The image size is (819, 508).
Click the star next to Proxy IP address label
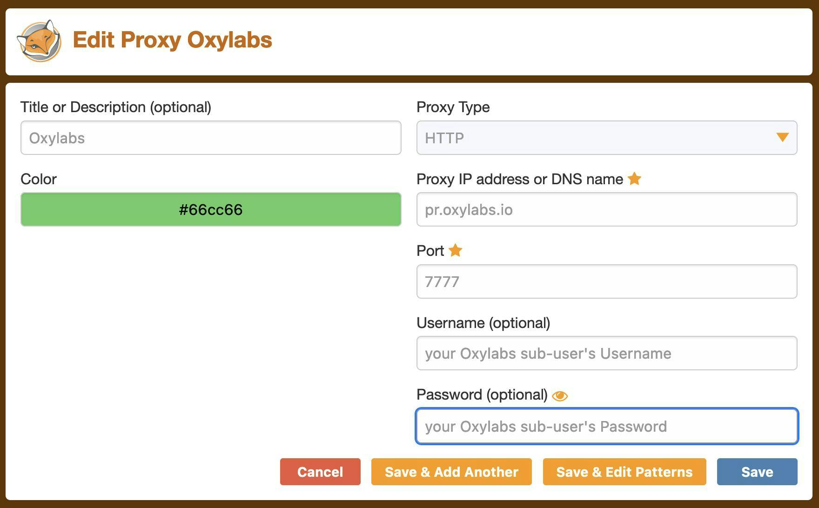[x=634, y=179]
